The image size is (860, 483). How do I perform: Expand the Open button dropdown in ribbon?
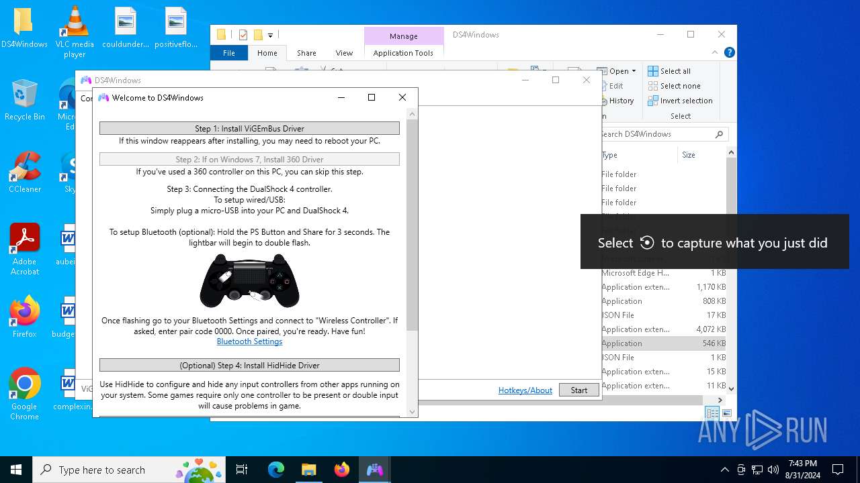[x=634, y=71]
